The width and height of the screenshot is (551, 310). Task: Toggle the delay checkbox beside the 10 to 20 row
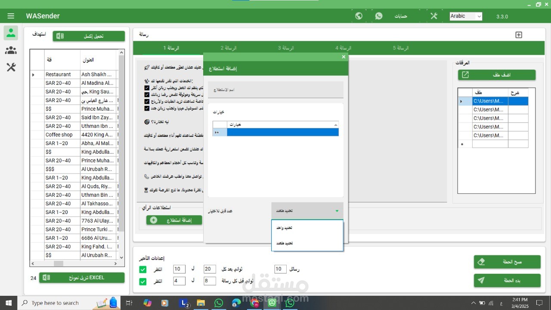click(143, 270)
